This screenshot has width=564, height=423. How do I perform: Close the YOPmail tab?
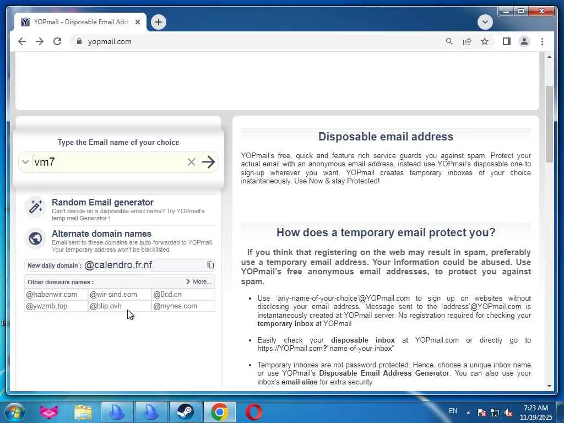coord(137,22)
